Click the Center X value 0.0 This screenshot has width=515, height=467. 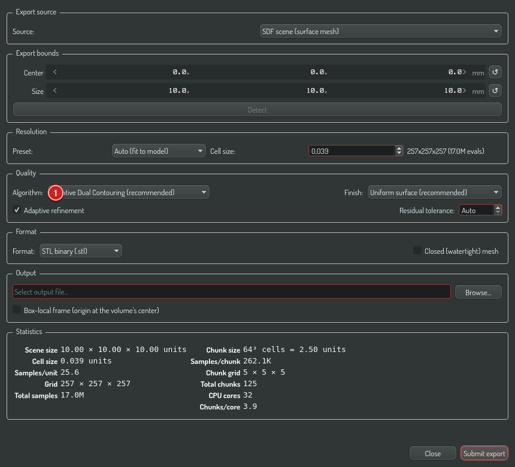(181, 72)
